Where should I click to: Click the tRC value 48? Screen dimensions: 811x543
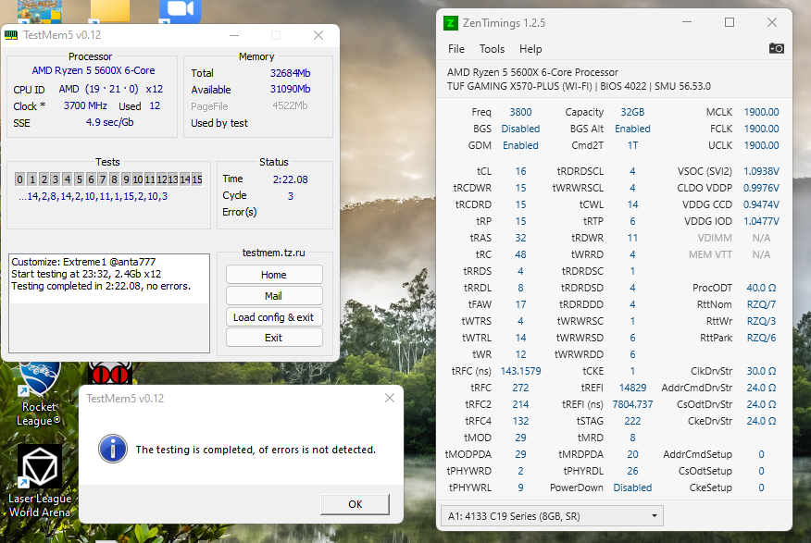pyautogui.click(x=520, y=254)
